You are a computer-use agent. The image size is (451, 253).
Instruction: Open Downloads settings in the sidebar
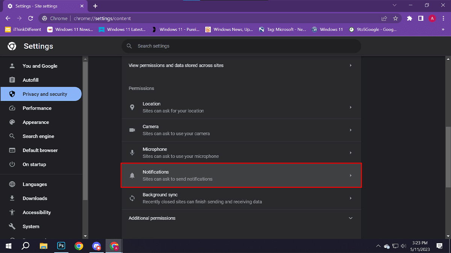tap(35, 198)
